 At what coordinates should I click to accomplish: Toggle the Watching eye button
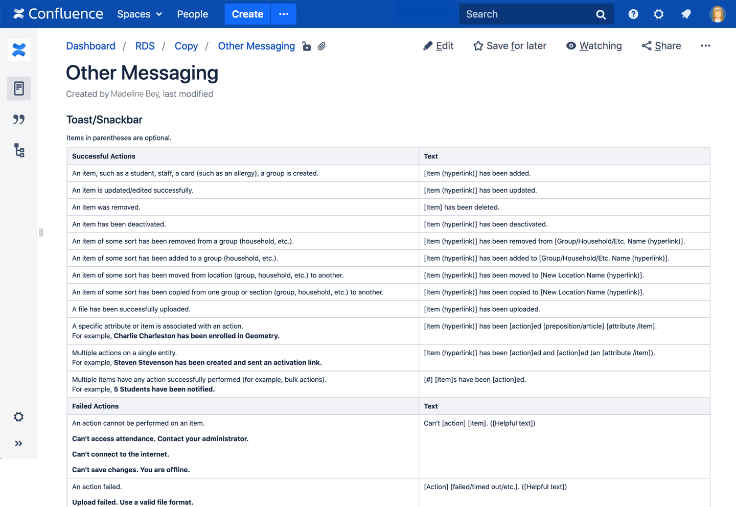pos(594,46)
